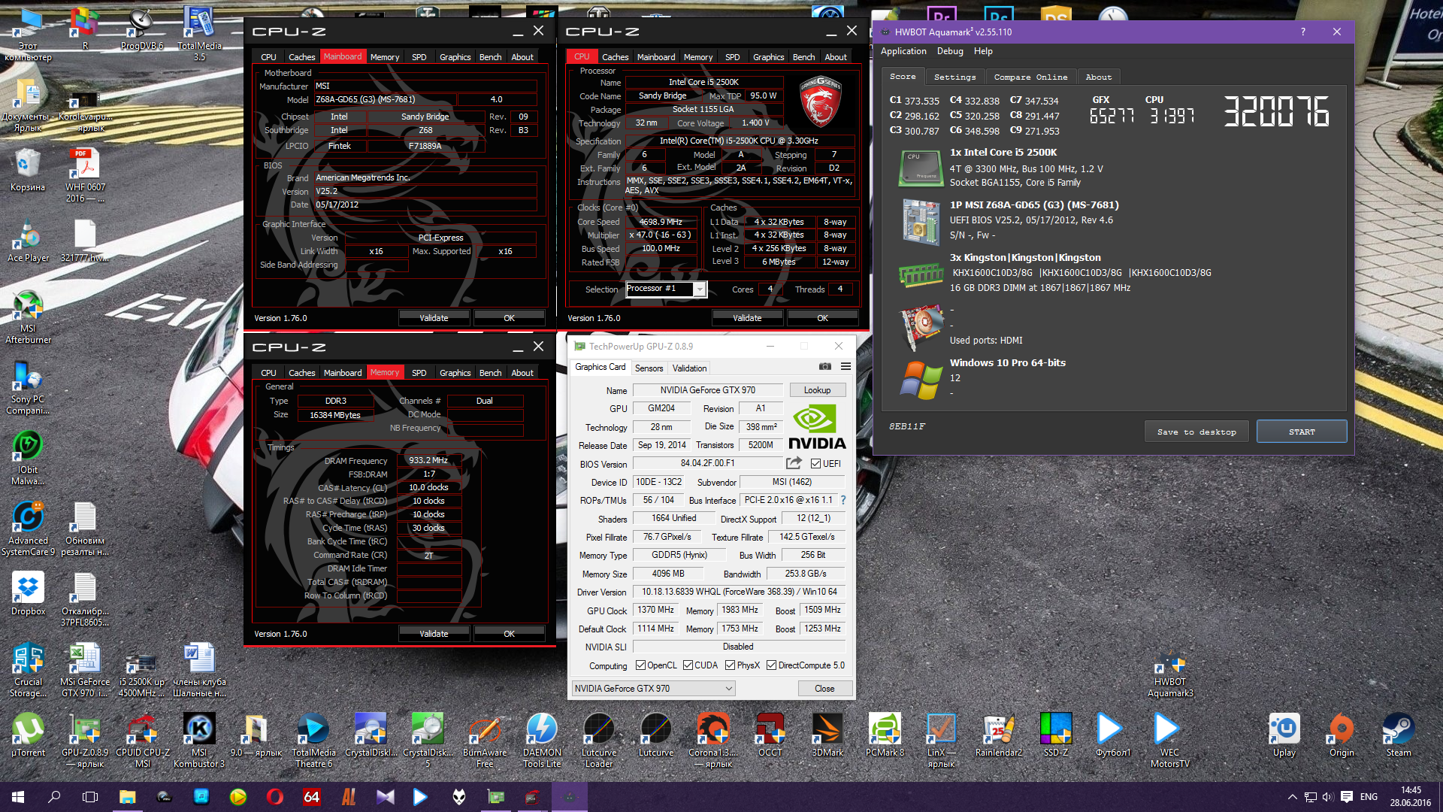Click the HWBOT Aquamark help question mark

point(1302,32)
